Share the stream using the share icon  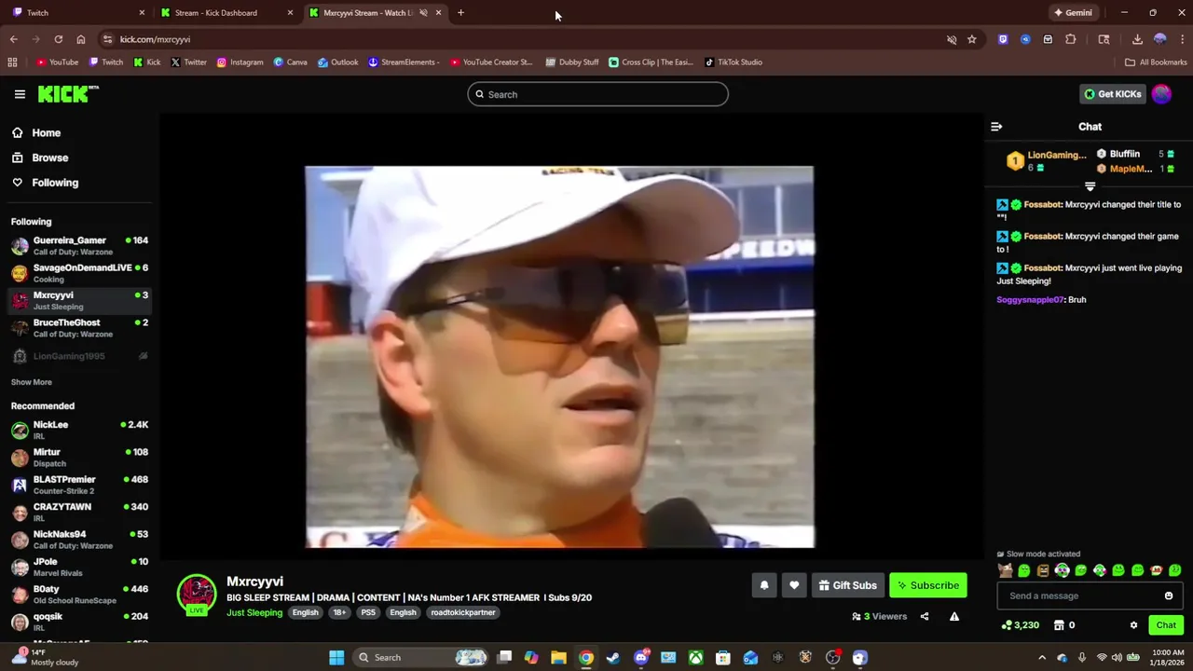[925, 616]
